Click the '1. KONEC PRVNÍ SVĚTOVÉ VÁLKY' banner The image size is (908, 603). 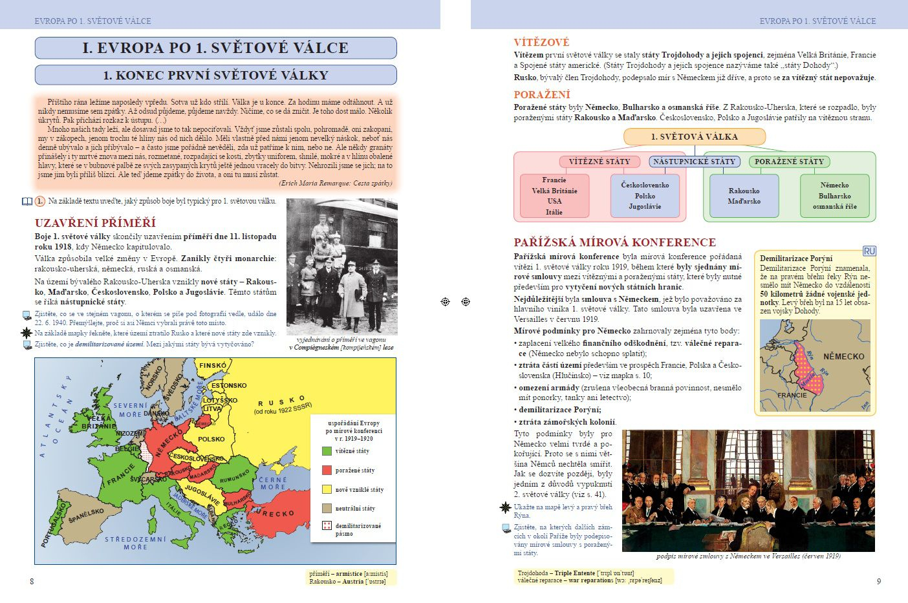215,75
